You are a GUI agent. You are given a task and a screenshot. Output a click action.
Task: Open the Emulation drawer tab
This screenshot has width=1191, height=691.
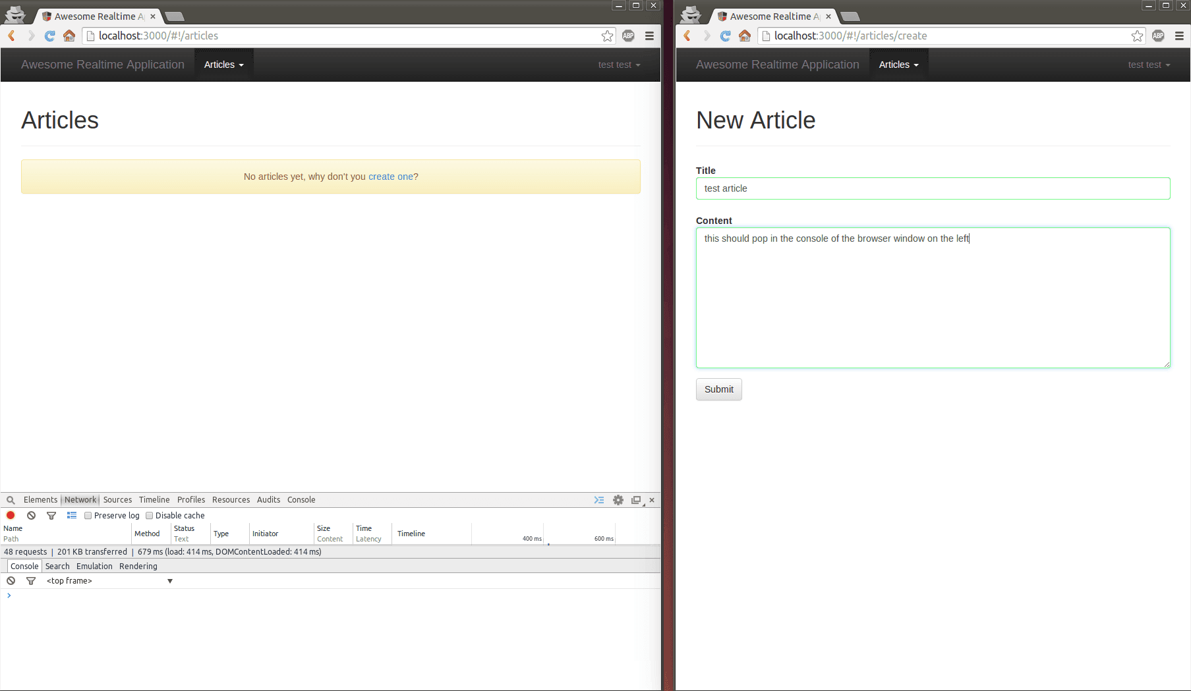point(94,567)
